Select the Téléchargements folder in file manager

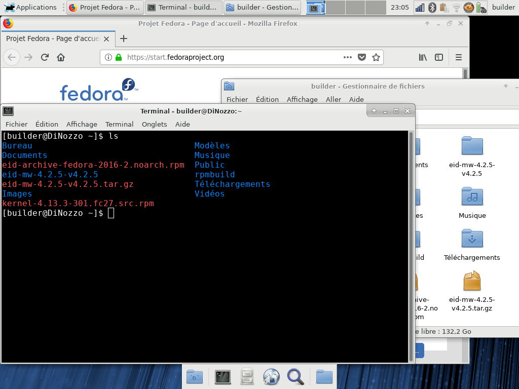point(472,245)
